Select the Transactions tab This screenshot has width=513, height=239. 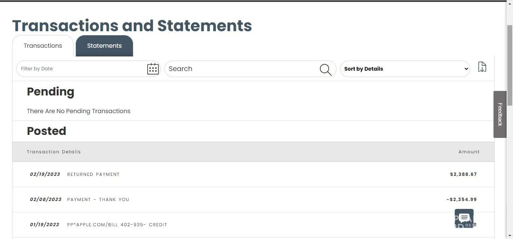pos(43,46)
